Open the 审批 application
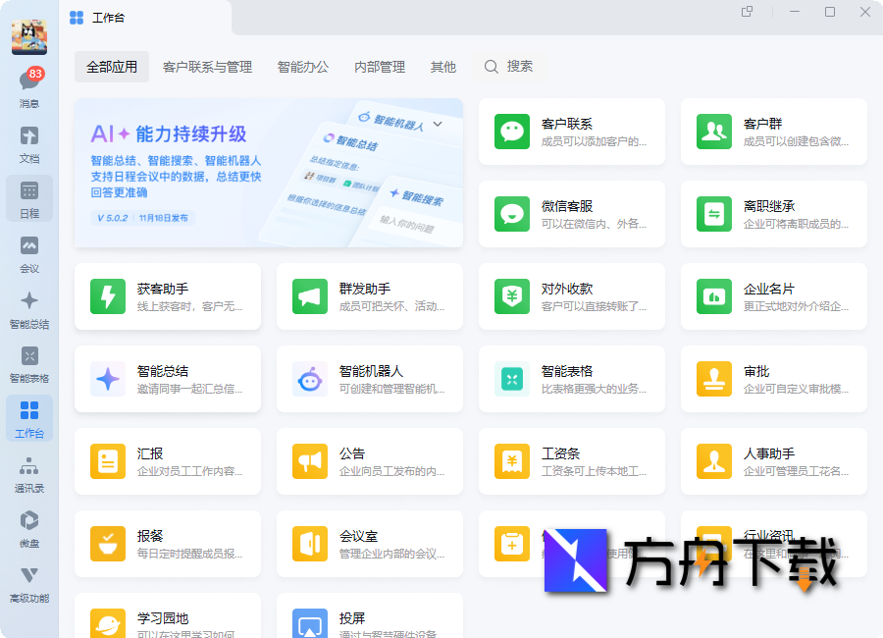The height and width of the screenshot is (638, 883). point(773,378)
